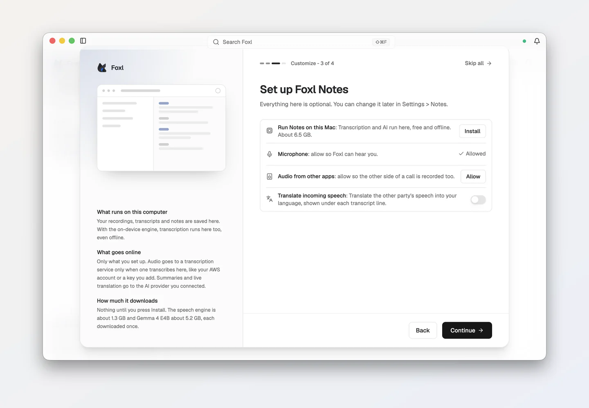Click the 'What goes online' heading

(x=119, y=252)
